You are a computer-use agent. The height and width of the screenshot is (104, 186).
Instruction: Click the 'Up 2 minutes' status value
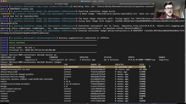(x=111, y=60)
